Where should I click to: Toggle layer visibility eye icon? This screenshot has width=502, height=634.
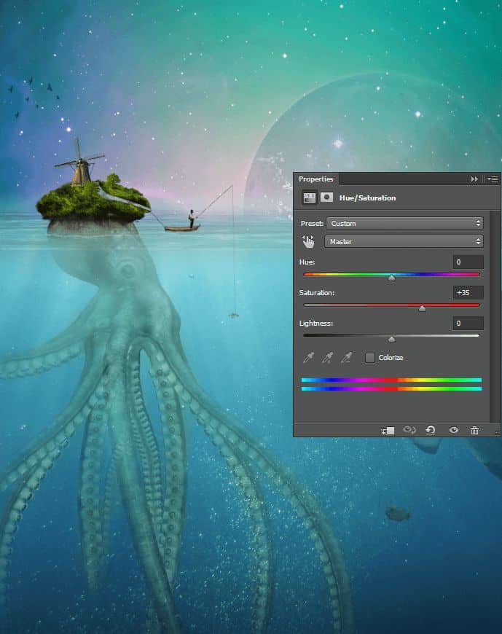[x=454, y=430]
